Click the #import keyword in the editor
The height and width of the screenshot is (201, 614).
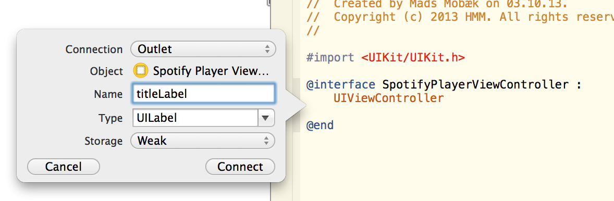click(x=330, y=57)
